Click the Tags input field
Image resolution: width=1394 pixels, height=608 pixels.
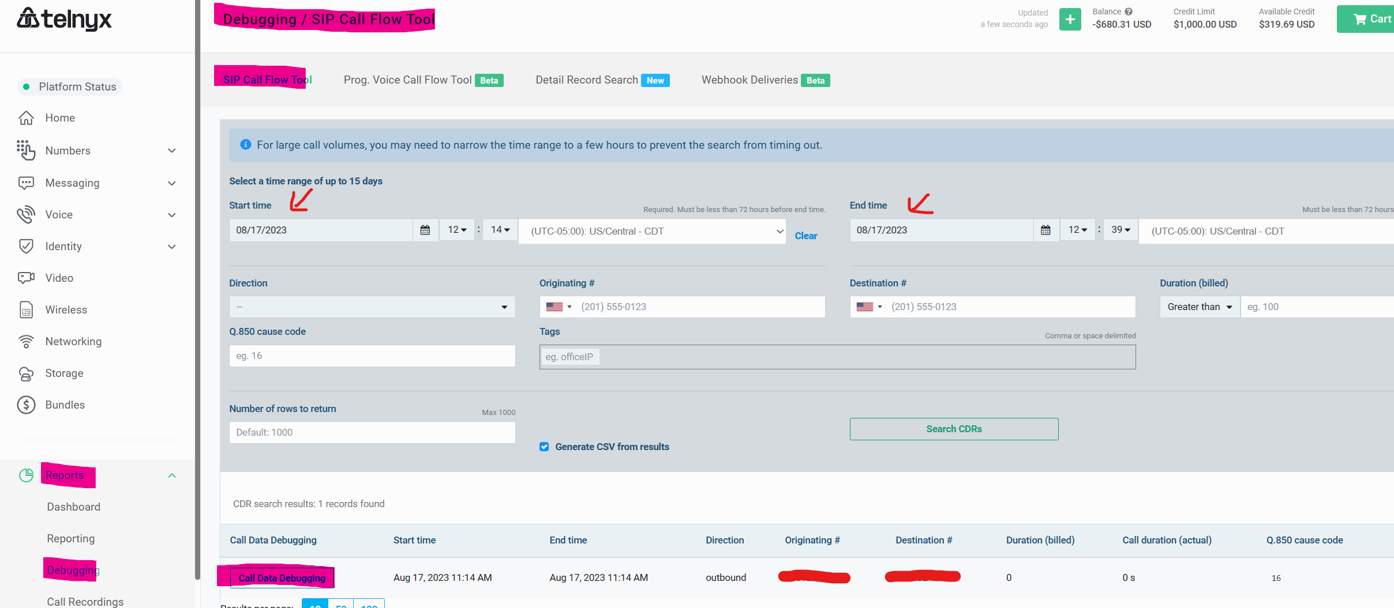[837, 357]
